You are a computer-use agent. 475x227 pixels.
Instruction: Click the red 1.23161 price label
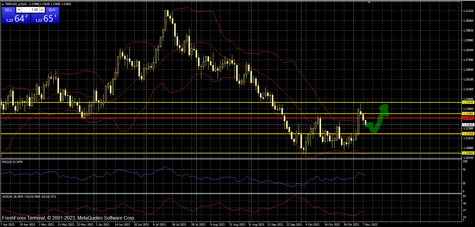[468, 118]
